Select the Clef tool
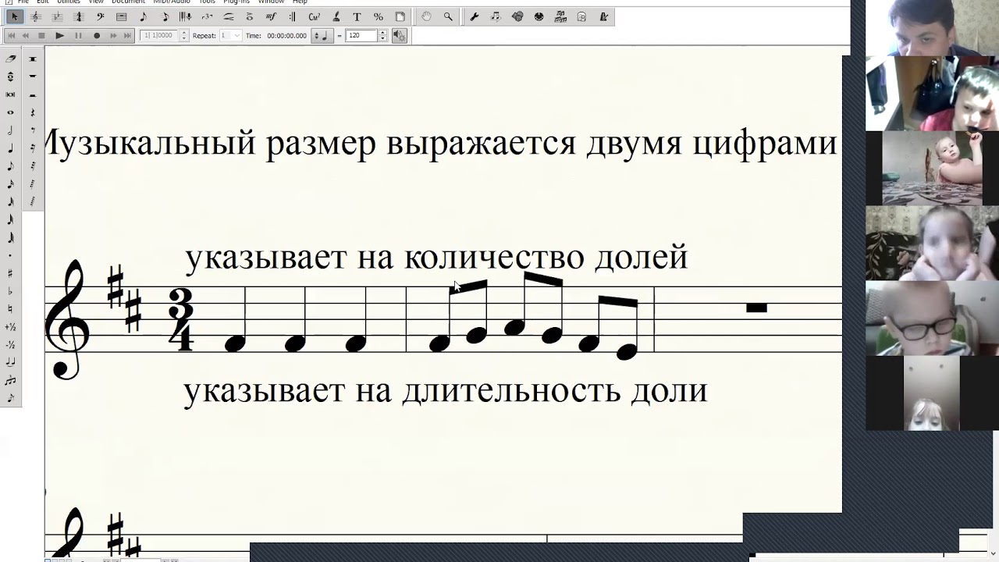999x562 pixels. (x=100, y=16)
